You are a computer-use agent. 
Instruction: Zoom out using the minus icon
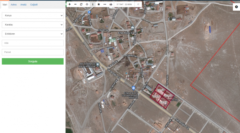pyautogui.click(x=75, y=4)
